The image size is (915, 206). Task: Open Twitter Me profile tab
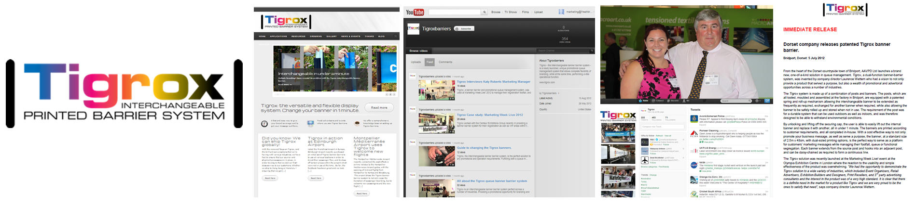[685, 101]
